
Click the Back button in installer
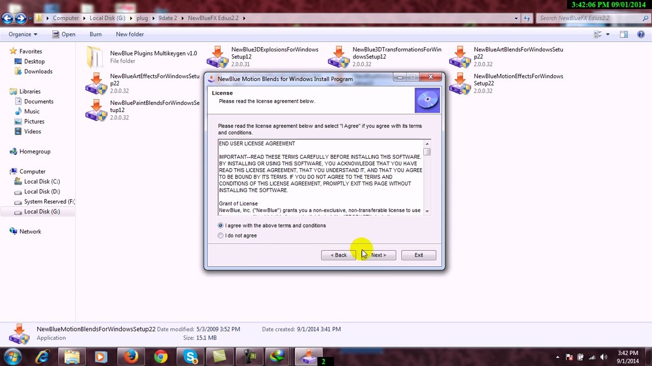pyautogui.click(x=339, y=255)
